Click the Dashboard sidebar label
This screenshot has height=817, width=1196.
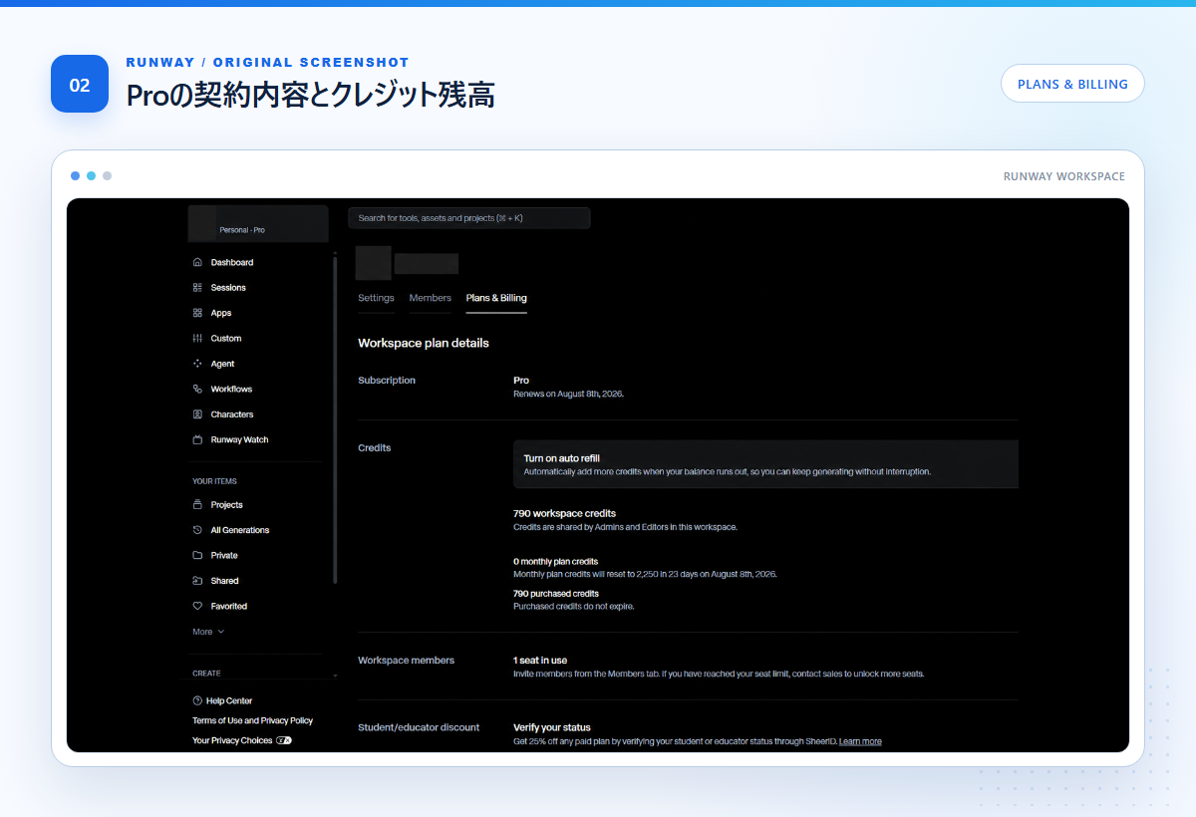click(x=232, y=262)
